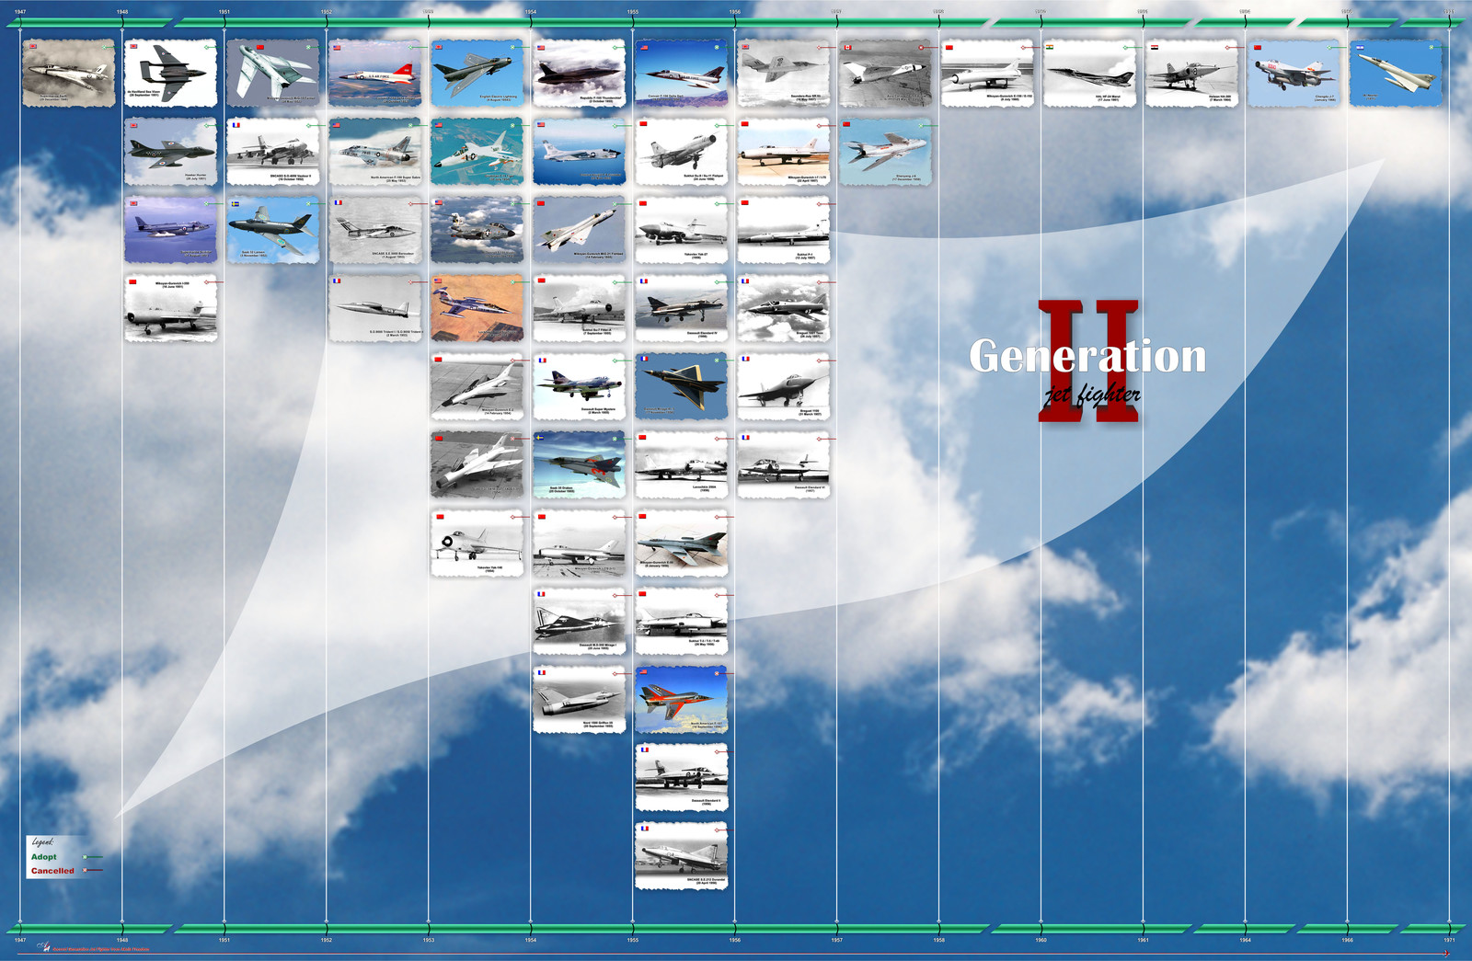The height and width of the screenshot is (961, 1472).
Task: Select the North American F-100 Super Sabre card
Action: coord(375,152)
